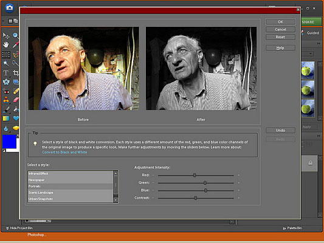
Task: Select the Red Eye Removal tool
Action: [x=6, y=91]
